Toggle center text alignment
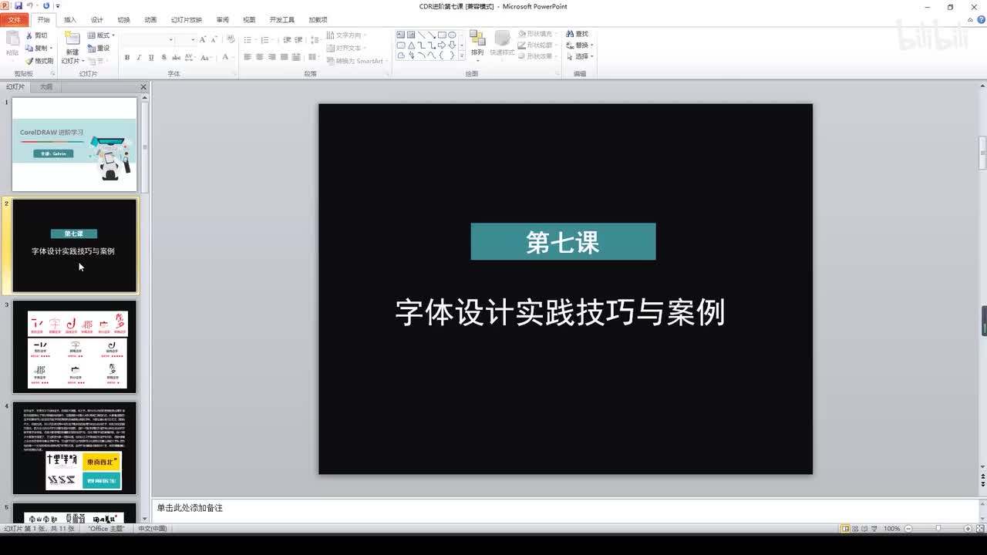The image size is (987, 555). pyautogui.click(x=260, y=57)
